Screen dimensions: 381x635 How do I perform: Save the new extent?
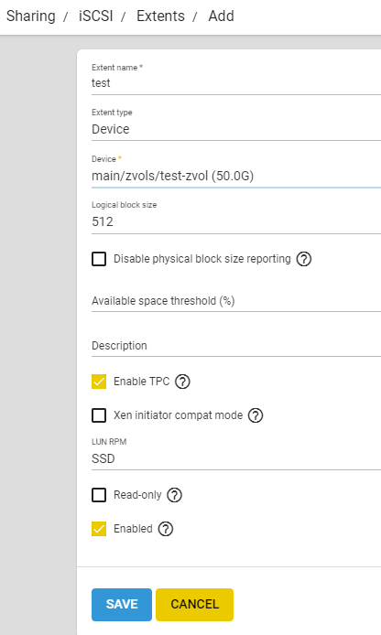point(122,604)
